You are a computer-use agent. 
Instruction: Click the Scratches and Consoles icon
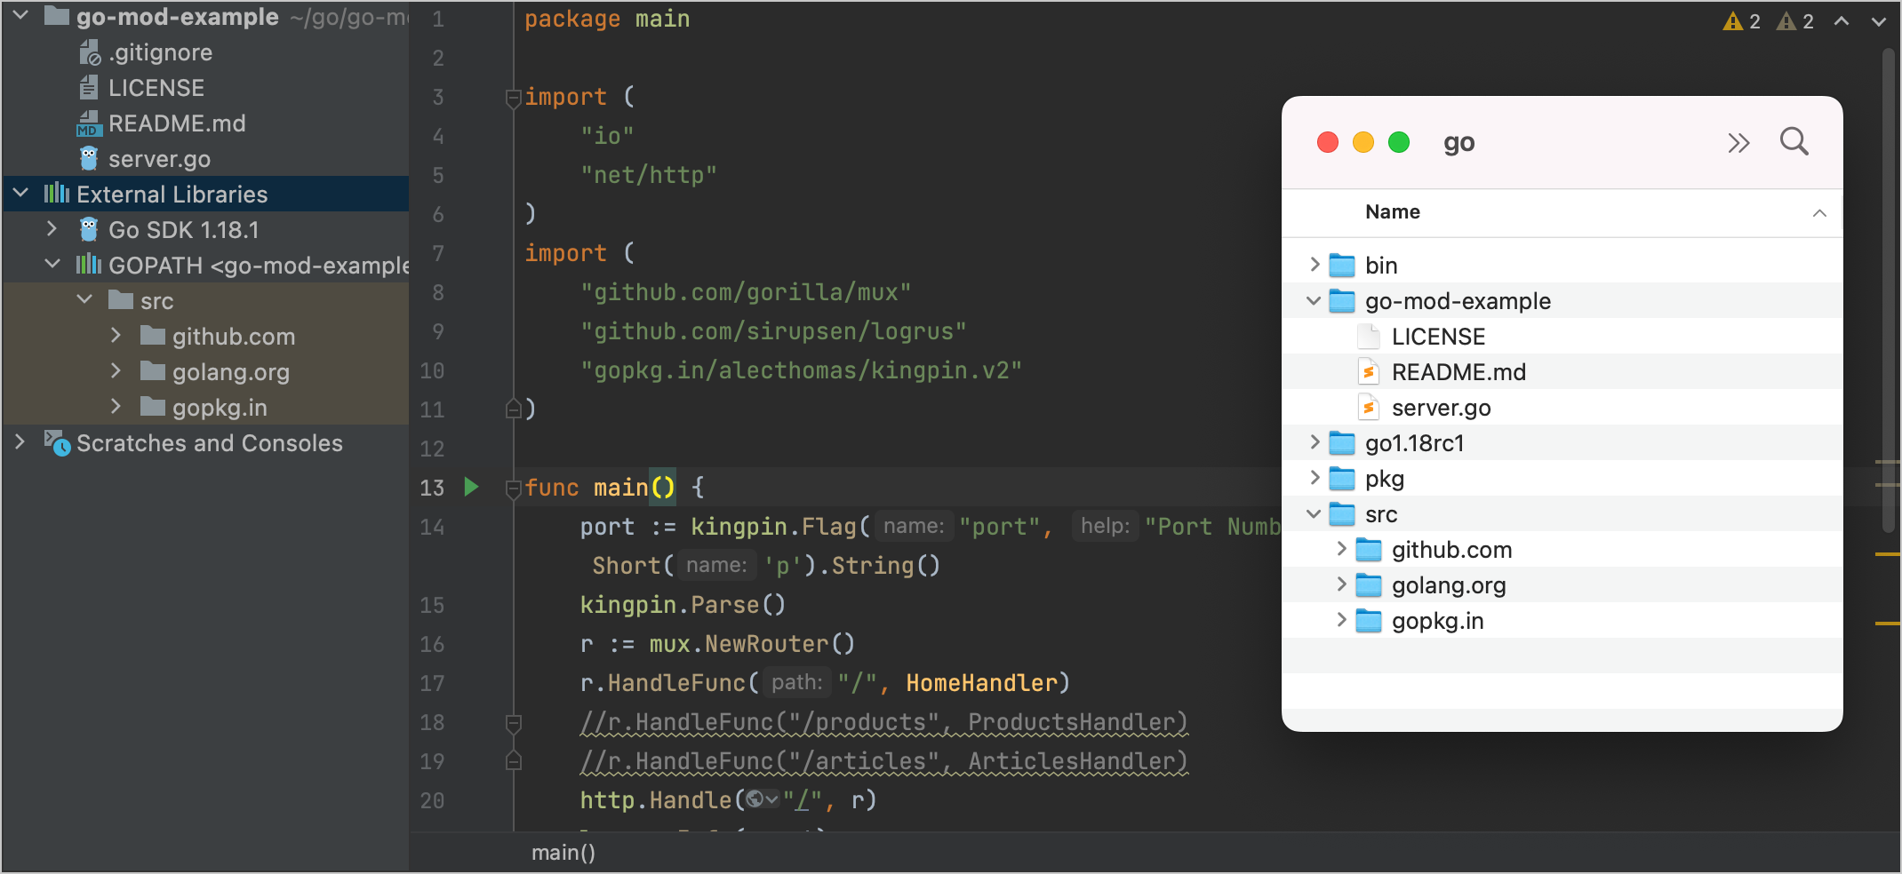[55, 443]
